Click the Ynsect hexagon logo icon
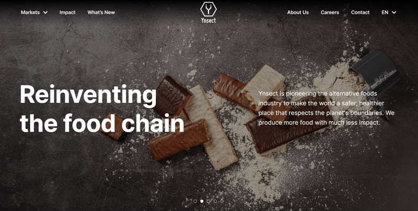Image resolution: width=418 pixels, height=211 pixels. (x=208, y=9)
